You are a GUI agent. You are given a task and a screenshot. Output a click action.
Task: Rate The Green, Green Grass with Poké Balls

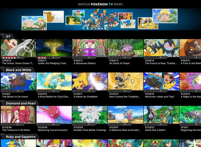(9, 57)
